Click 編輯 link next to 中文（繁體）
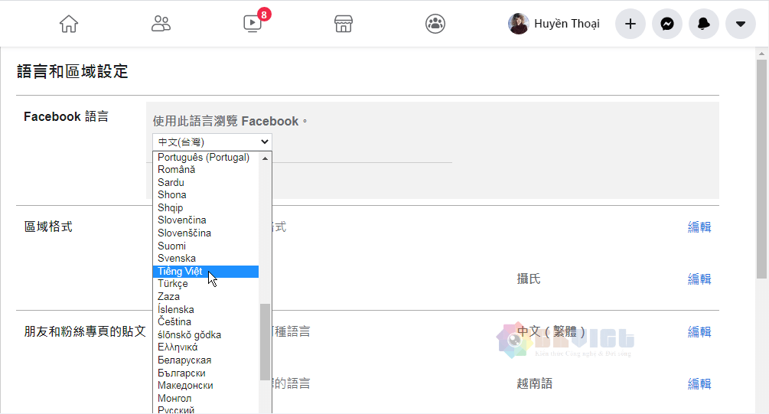Viewport: 769px width, 414px height. tap(699, 331)
